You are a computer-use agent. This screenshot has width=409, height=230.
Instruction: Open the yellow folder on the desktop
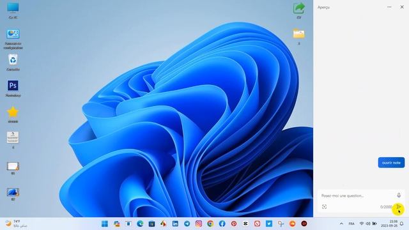point(299,36)
